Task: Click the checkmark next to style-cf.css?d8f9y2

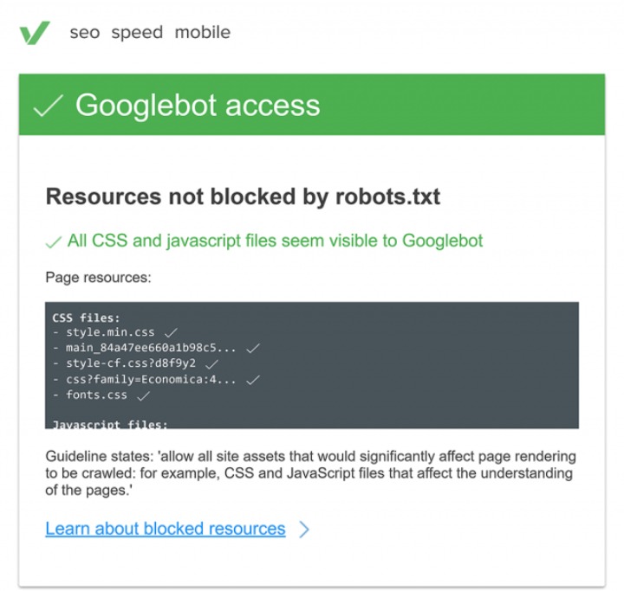Action: 211,363
